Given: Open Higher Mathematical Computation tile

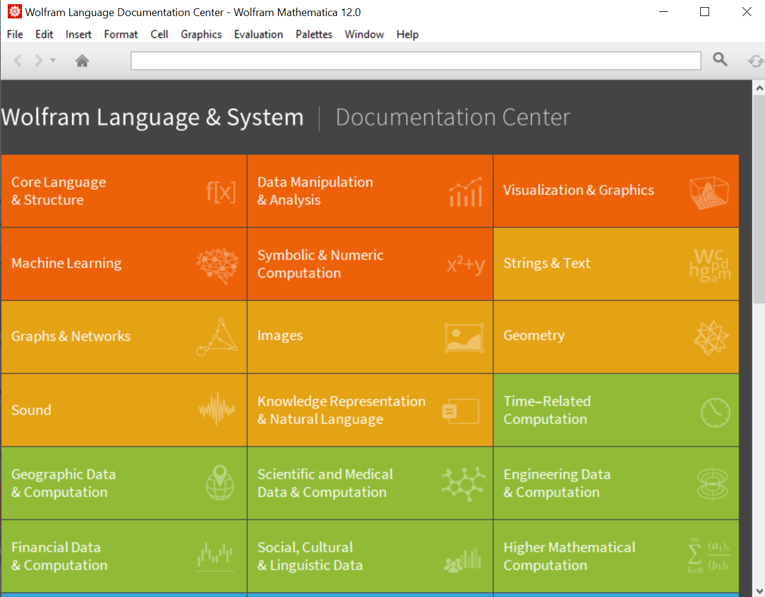Looking at the screenshot, I should point(616,556).
